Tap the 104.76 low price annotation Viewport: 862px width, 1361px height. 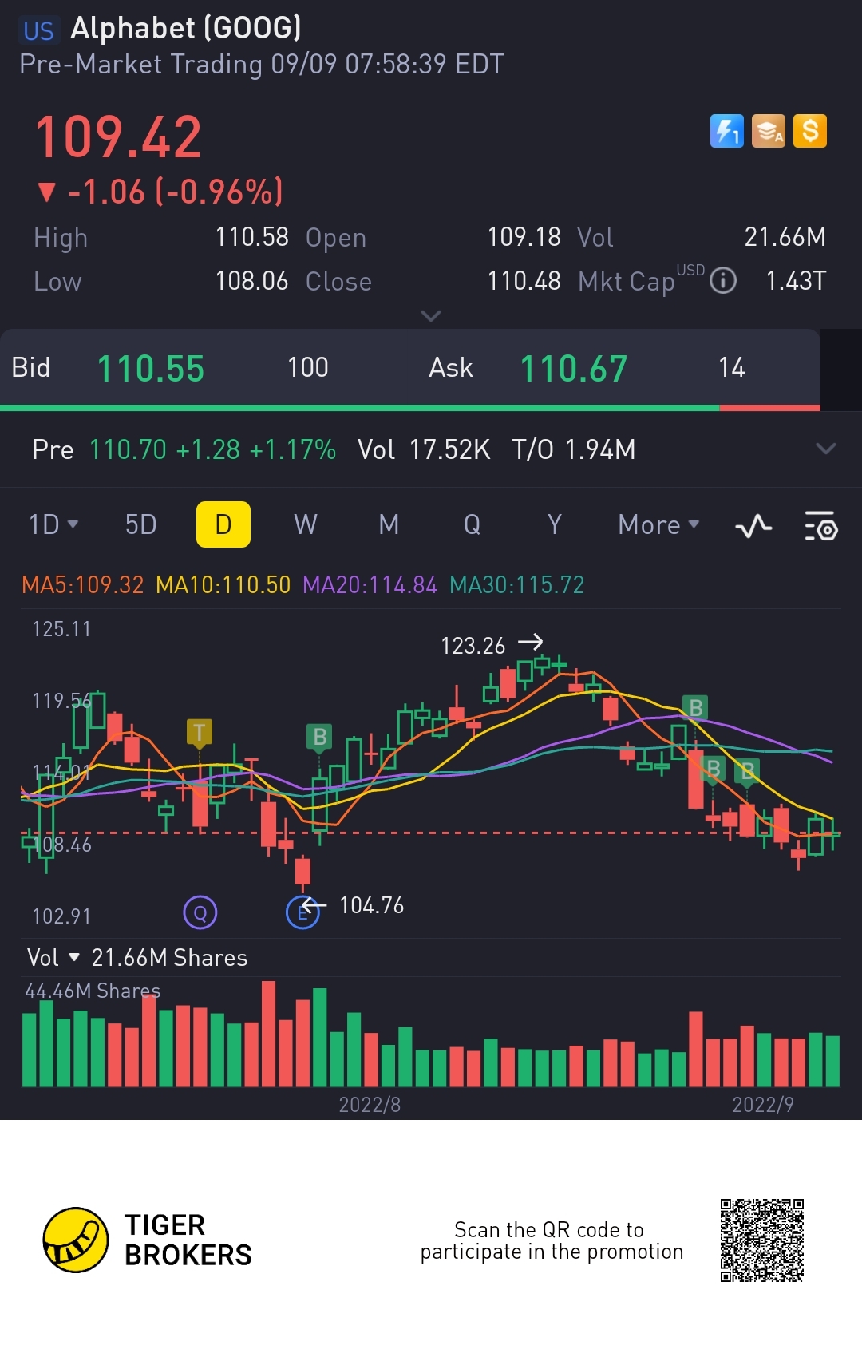pyautogui.click(x=372, y=905)
